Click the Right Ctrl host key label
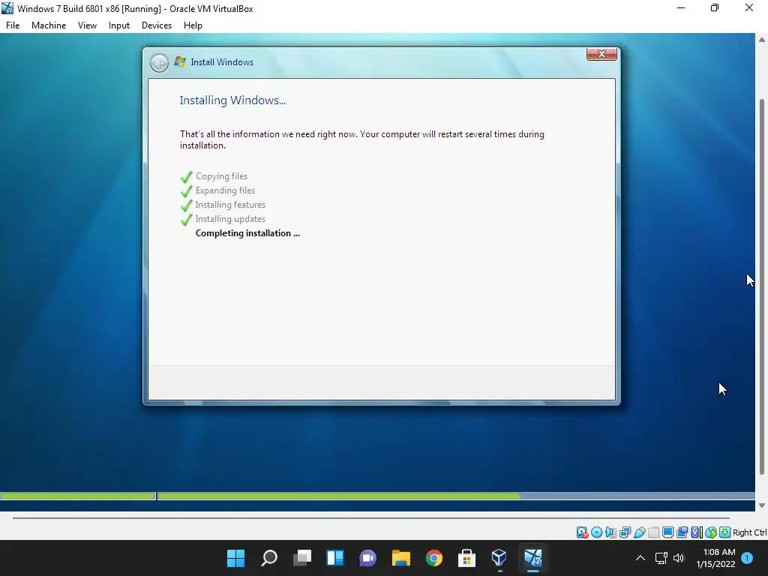 pos(749,532)
